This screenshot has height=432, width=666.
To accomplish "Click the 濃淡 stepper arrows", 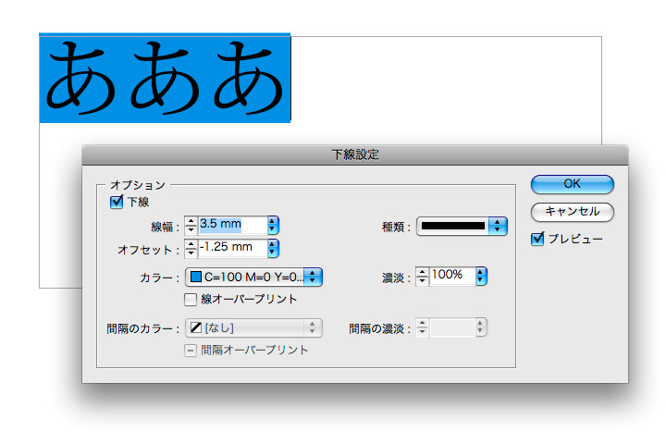I will 422,276.
